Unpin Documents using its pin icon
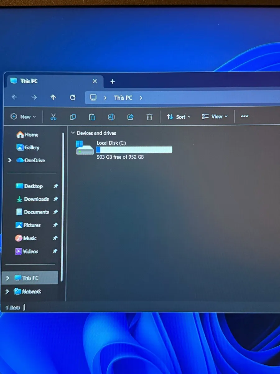 (x=55, y=212)
